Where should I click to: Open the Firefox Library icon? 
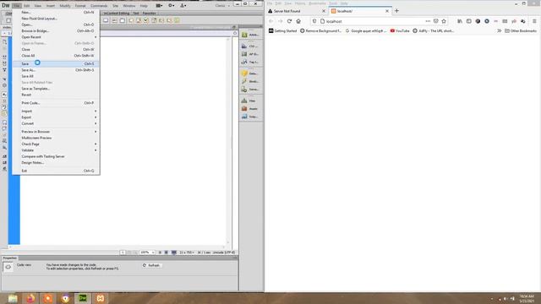460,21
